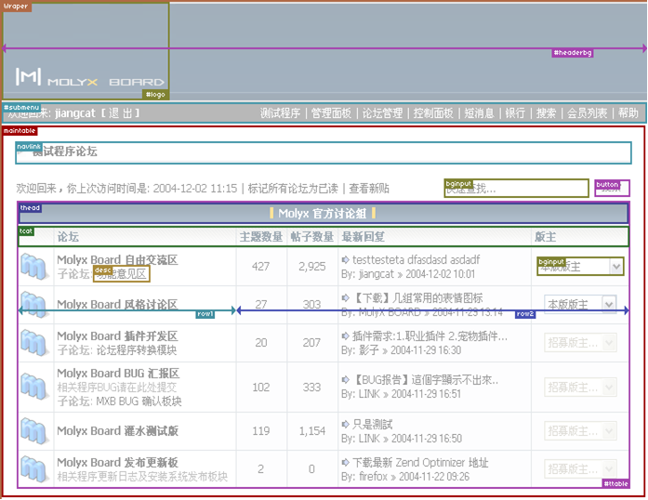Click the button next to quick search field
The height and width of the screenshot is (500, 648).
click(x=612, y=188)
